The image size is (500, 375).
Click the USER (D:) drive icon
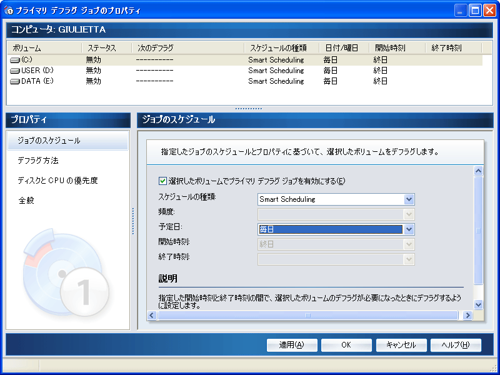point(15,71)
